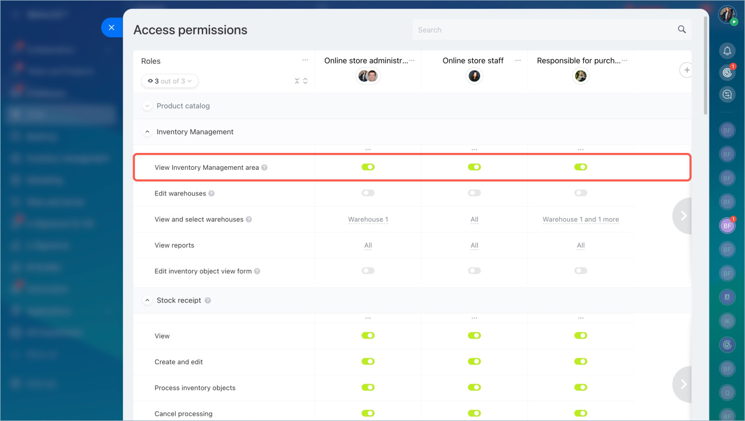745x421 pixels.
Task: Click the panel's vertical scrollbar
Action: tap(706, 64)
